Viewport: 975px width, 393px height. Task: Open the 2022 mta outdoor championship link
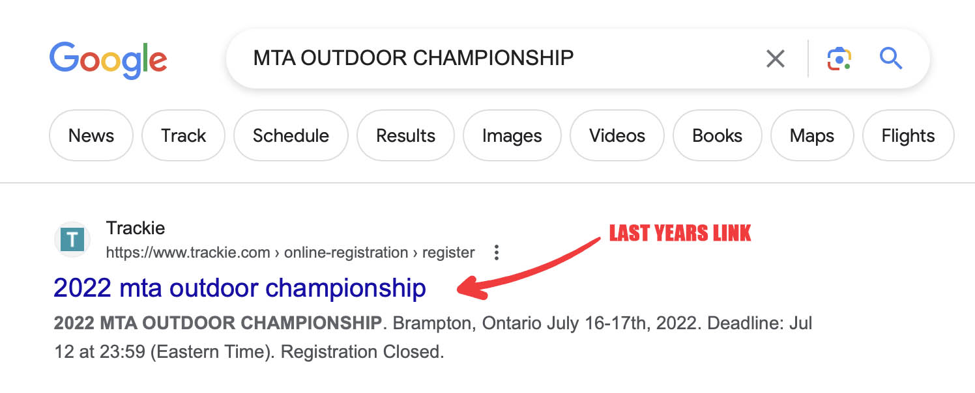[x=240, y=288]
